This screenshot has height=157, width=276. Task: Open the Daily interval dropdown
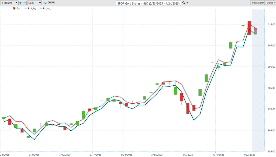click(34, 3)
